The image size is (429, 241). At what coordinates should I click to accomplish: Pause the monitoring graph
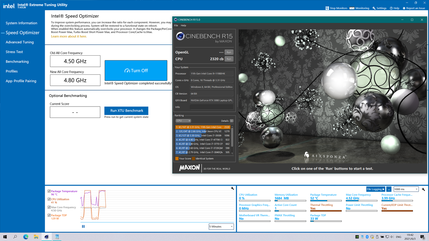coord(83,226)
